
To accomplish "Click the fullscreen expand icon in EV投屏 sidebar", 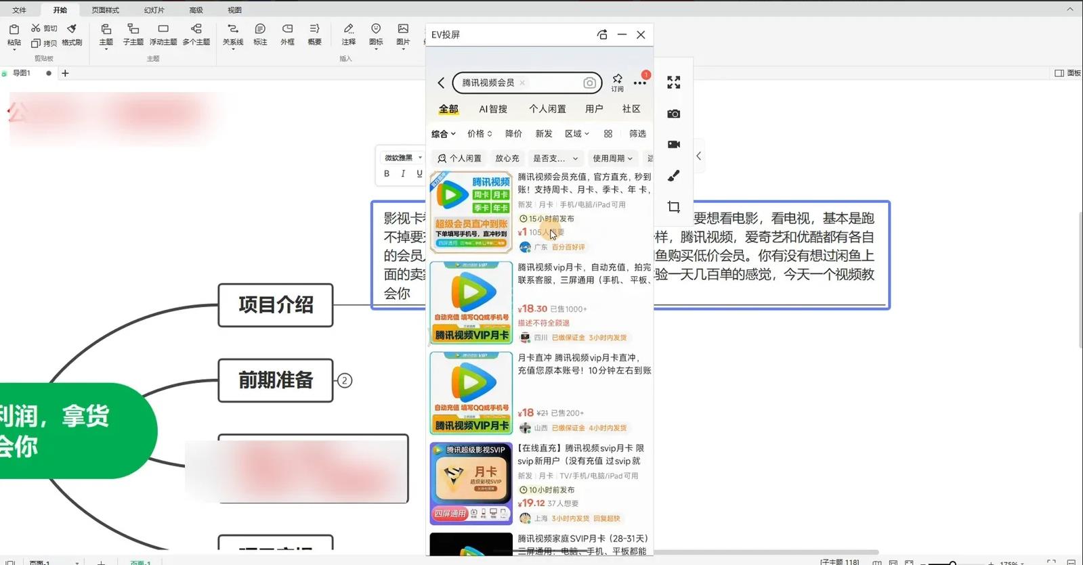I will (x=674, y=83).
